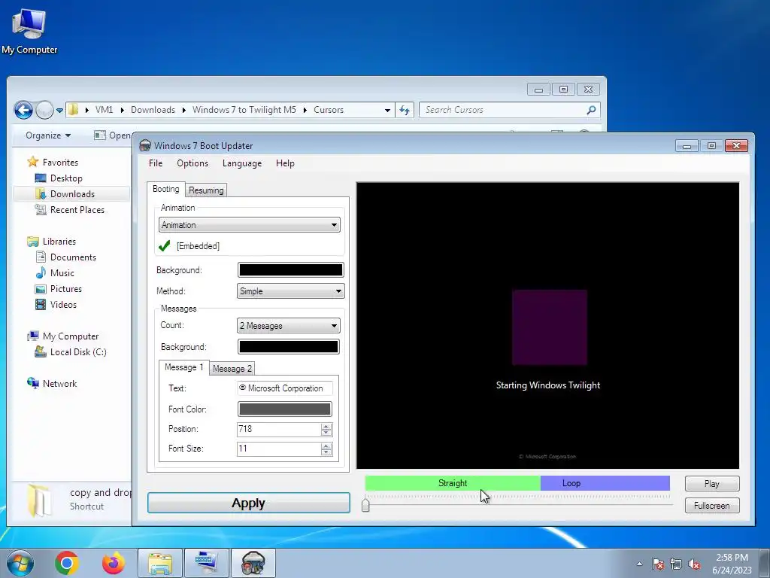
Task: Decrease the Font Size with down arrow
Action: coord(326,452)
